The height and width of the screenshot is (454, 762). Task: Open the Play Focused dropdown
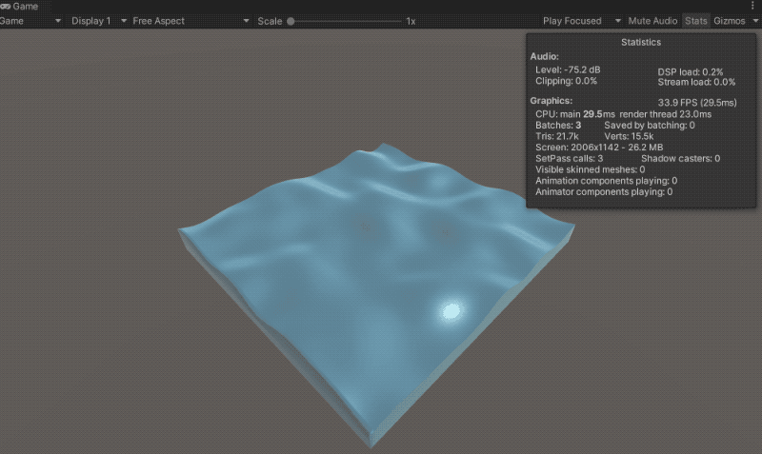(582, 21)
